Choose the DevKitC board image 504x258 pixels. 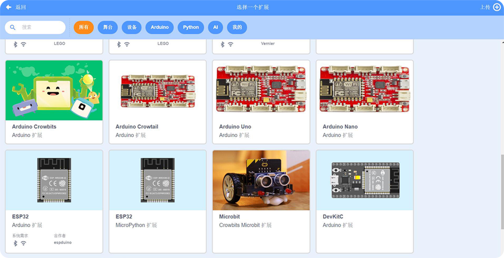click(365, 180)
